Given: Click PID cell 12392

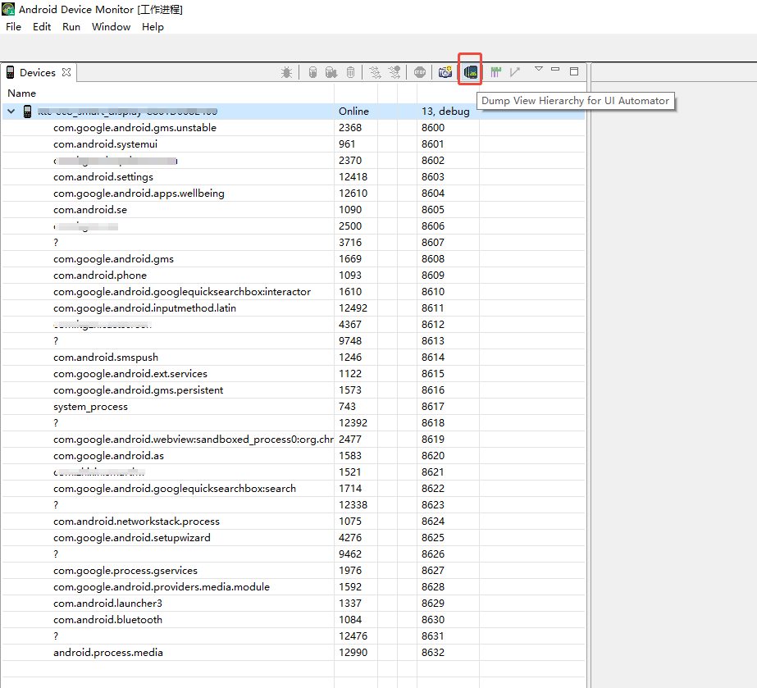Looking at the screenshot, I should click(353, 423).
